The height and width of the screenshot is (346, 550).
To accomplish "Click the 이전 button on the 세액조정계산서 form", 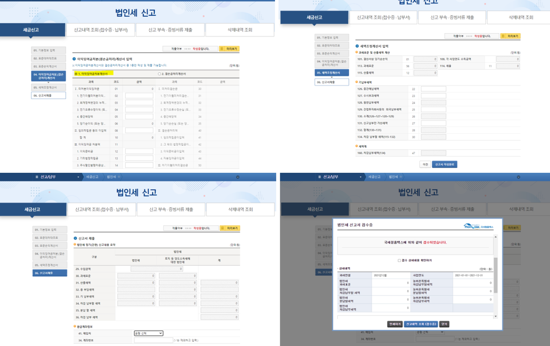I will point(425,164).
